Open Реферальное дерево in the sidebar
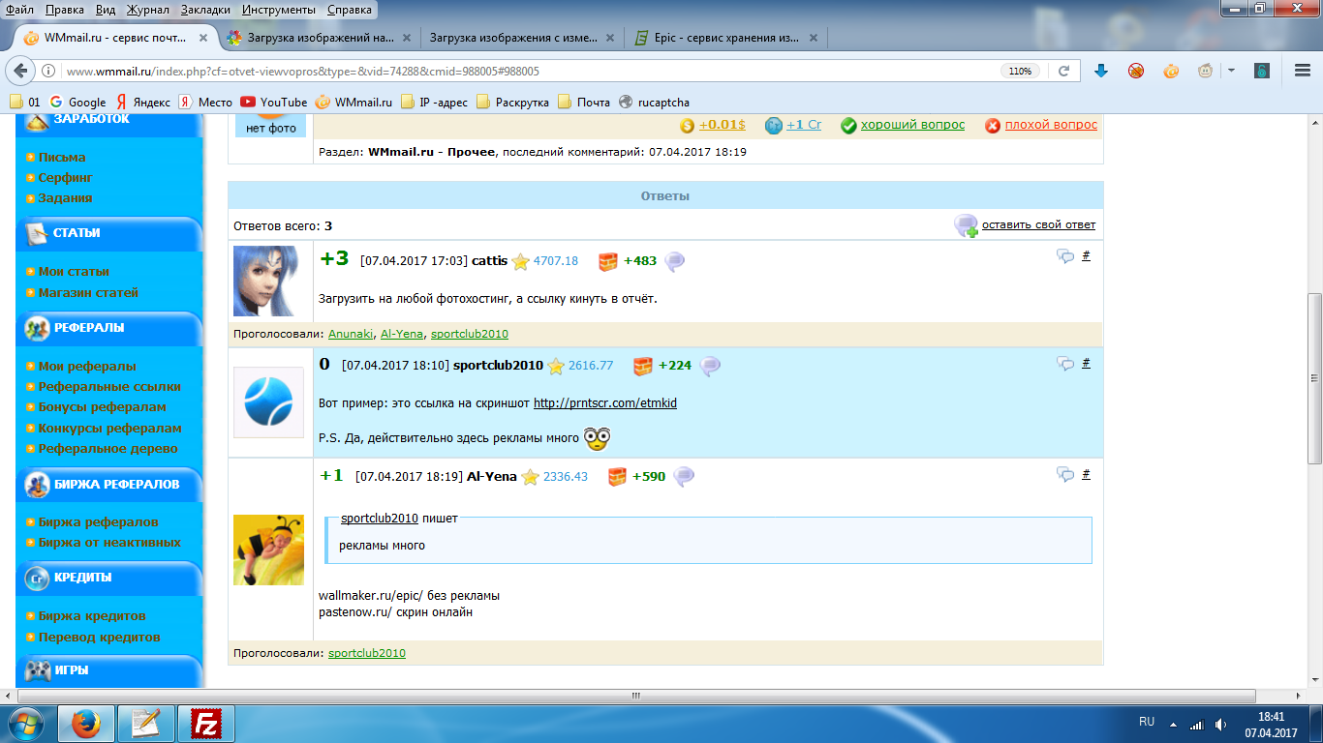Viewport: 1323px width, 743px height. (x=108, y=449)
